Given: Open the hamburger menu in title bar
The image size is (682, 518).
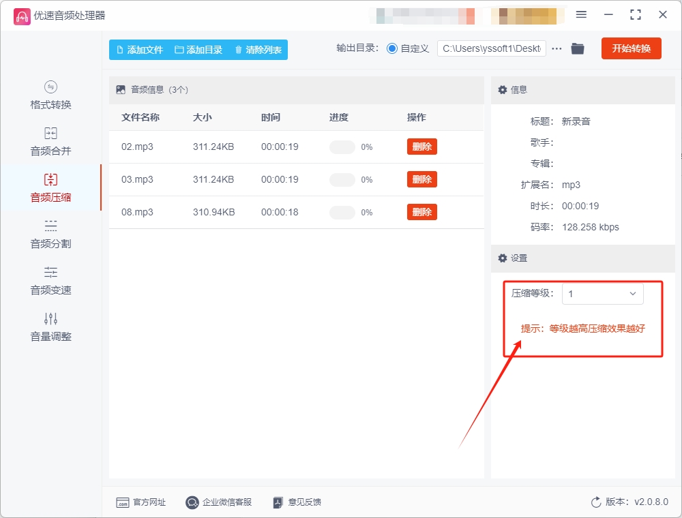Looking at the screenshot, I should pyautogui.click(x=581, y=15).
